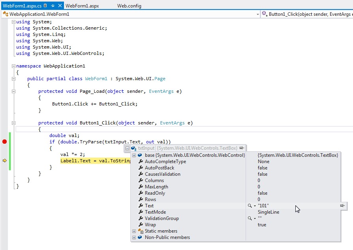
Task: Click the wrench icon beside CausesValidation
Action: point(141,174)
